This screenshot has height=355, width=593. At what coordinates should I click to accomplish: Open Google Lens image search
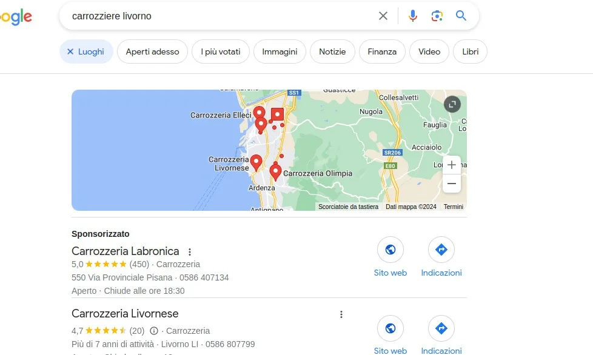tap(437, 16)
